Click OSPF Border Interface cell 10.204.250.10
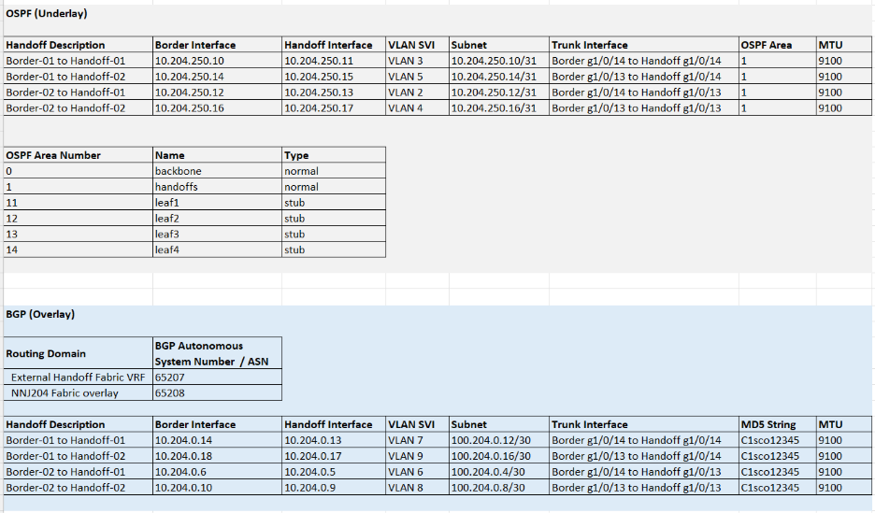 click(217, 61)
